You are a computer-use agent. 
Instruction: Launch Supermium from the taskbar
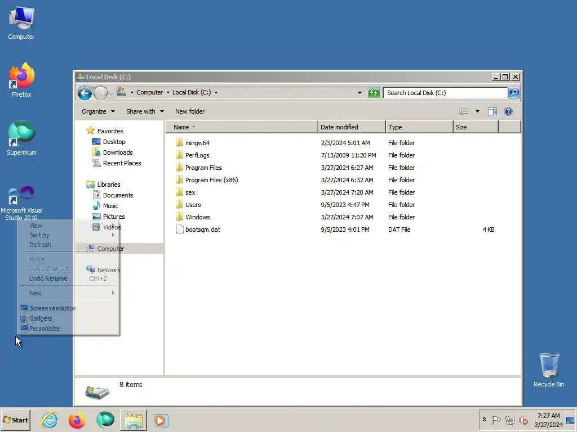[105, 420]
